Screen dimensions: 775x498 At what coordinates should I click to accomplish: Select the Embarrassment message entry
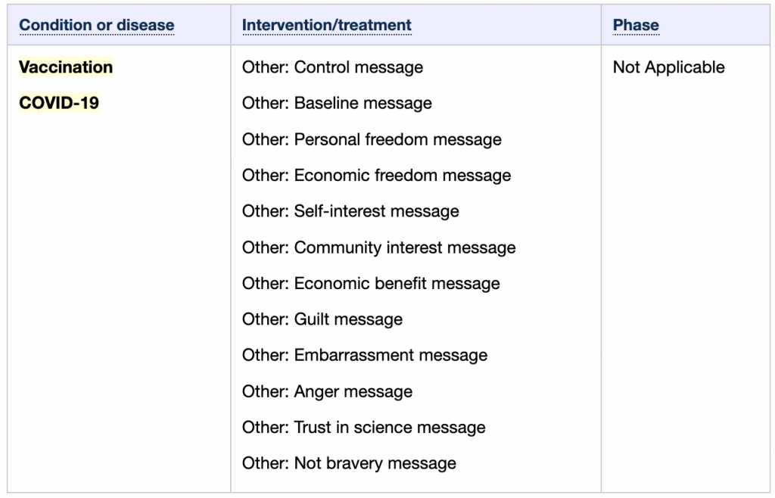[365, 355]
